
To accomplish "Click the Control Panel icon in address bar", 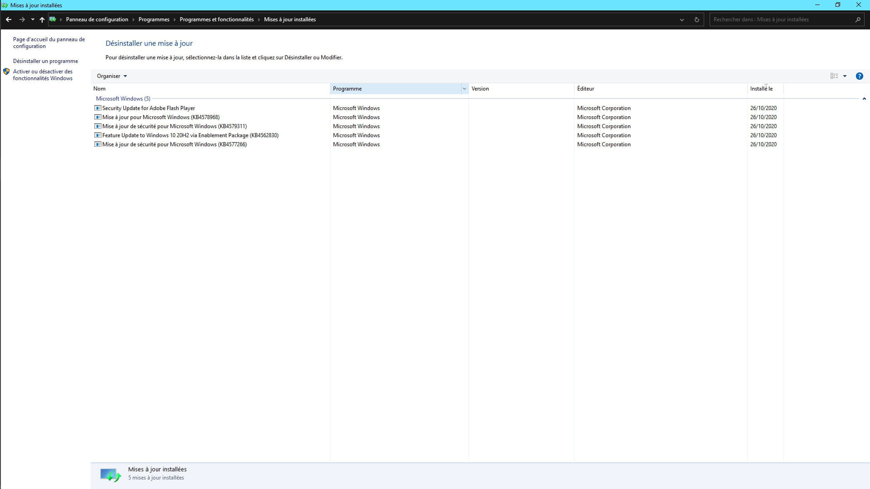I will [x=53, y=19].
